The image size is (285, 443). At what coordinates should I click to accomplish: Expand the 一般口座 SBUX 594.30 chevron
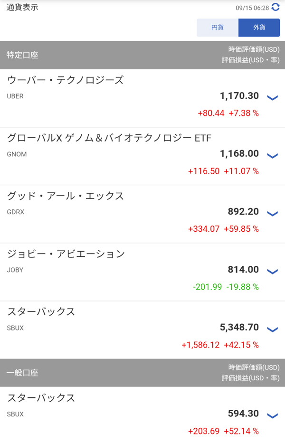272,416
